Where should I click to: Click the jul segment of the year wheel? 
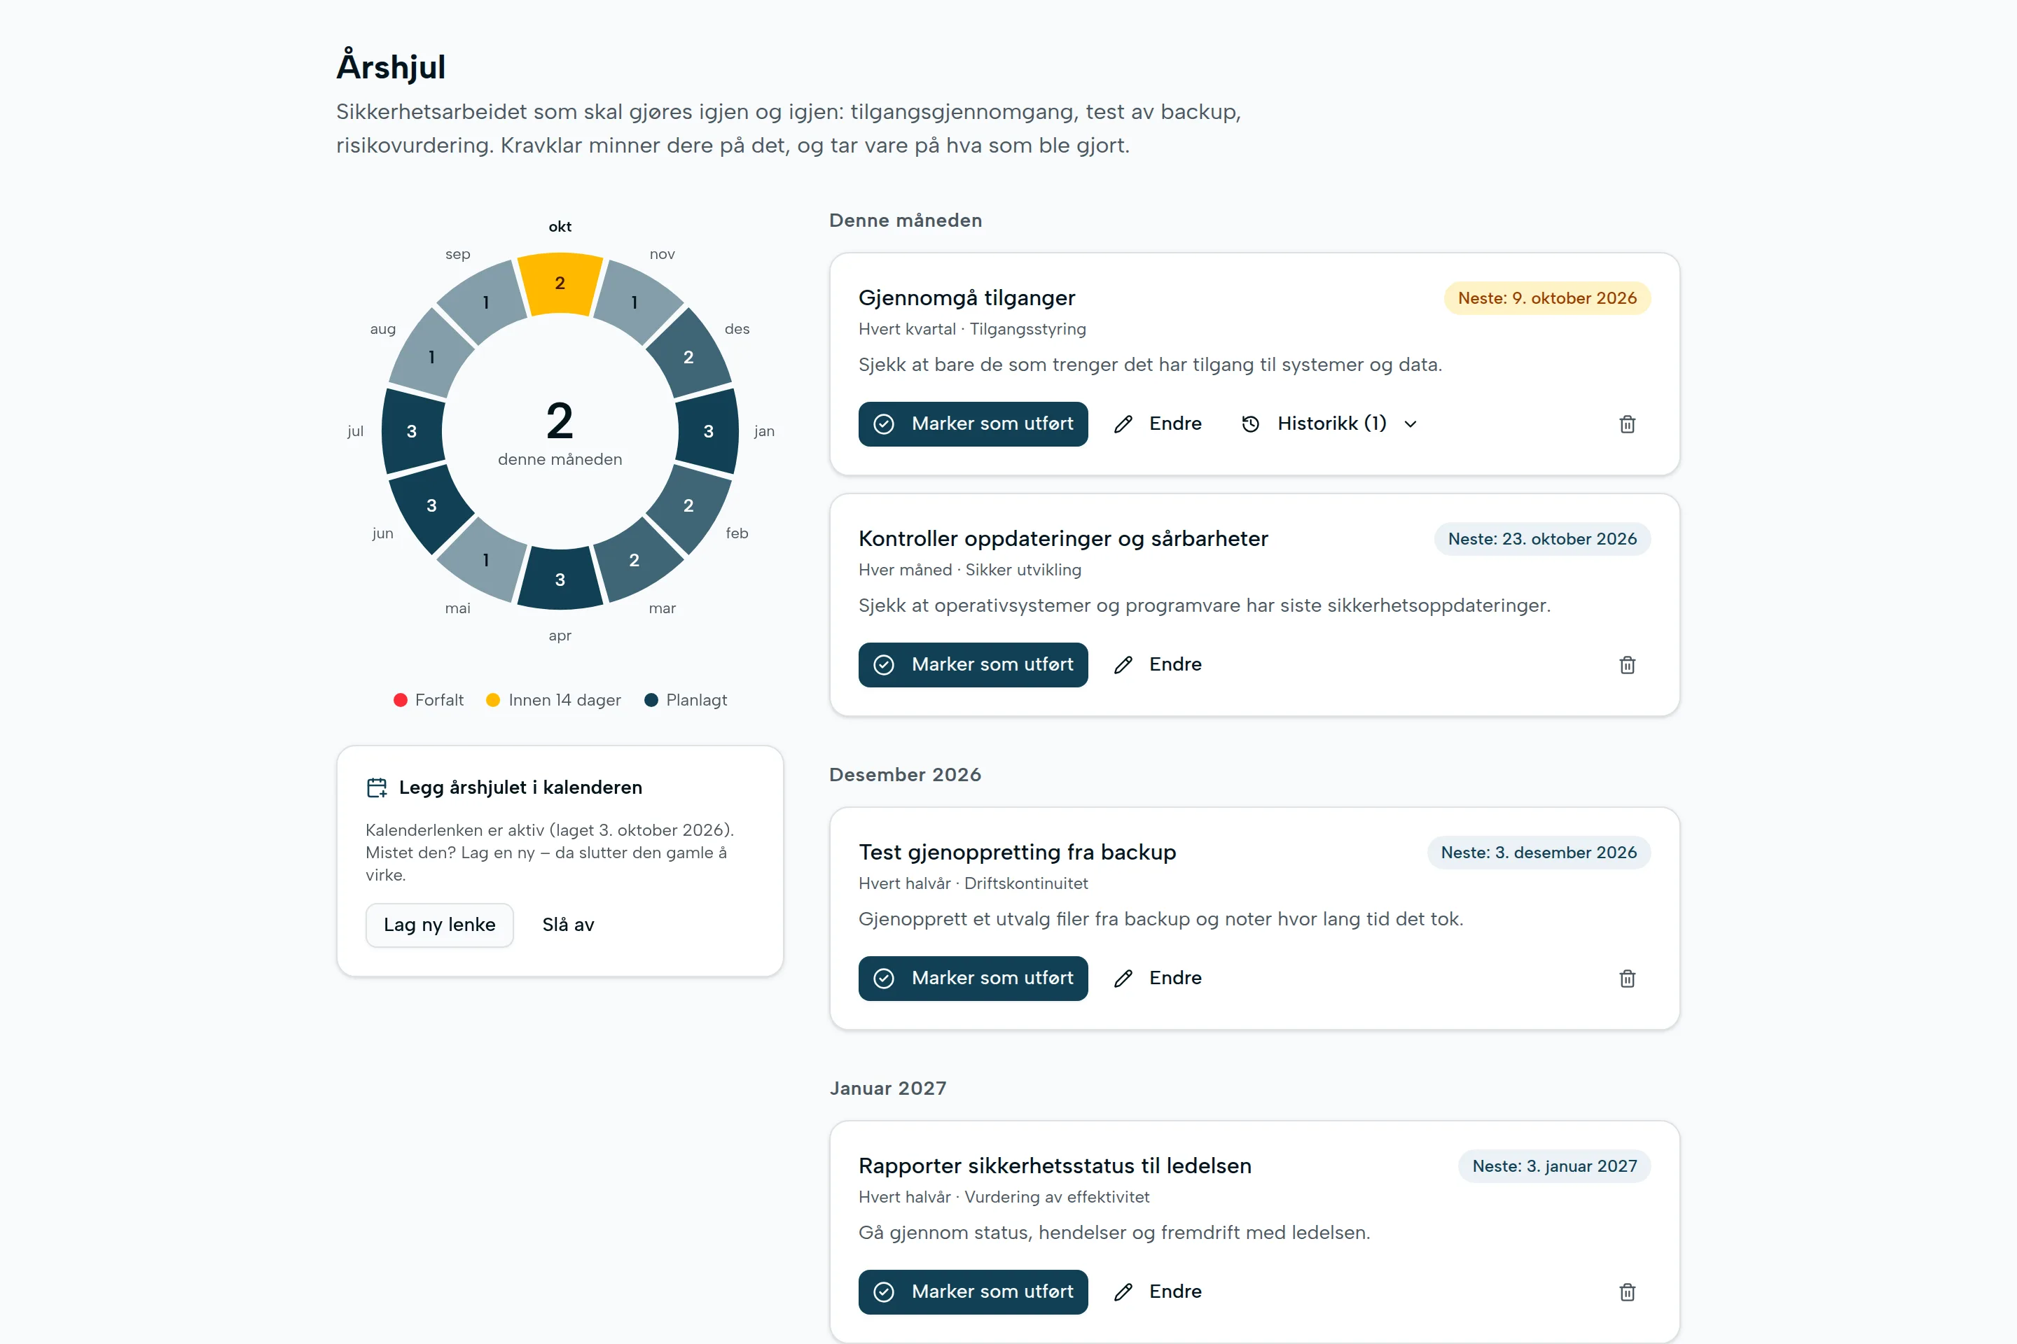point(412,431)
